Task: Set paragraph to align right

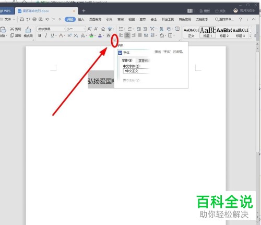Action: coord(134,35)
